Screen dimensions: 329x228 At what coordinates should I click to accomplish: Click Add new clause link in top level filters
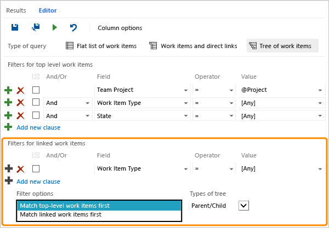(x=38, y=127)
